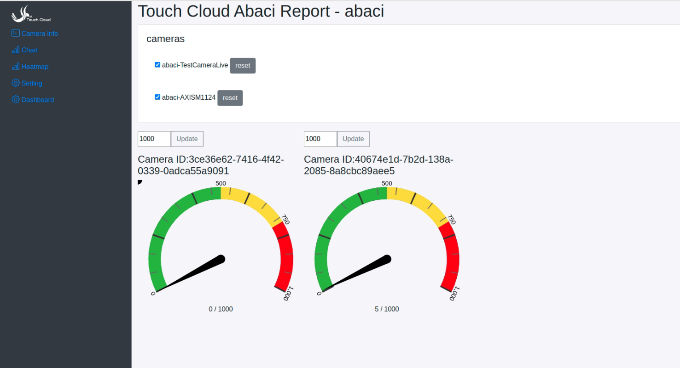
Task: Focus the first gauge limit input field
Action: 154,139
